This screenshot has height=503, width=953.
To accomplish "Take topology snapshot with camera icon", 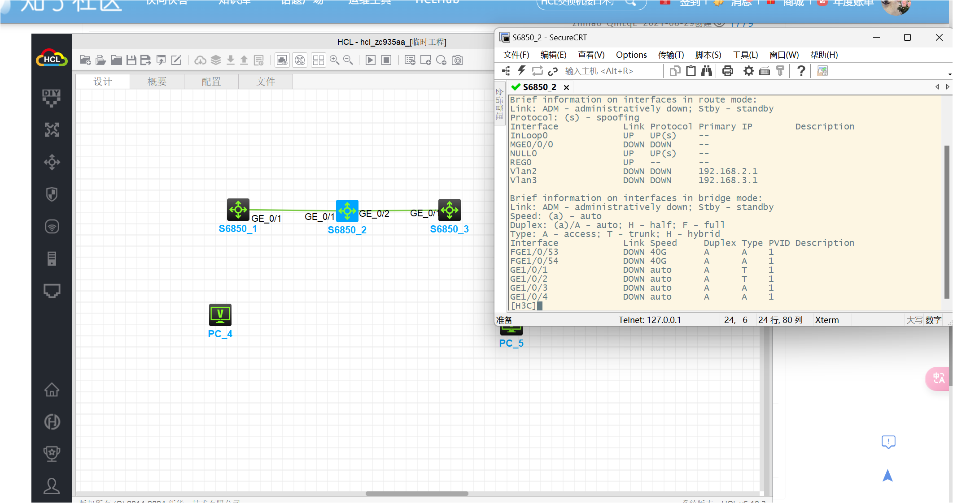I will [457, 60].
